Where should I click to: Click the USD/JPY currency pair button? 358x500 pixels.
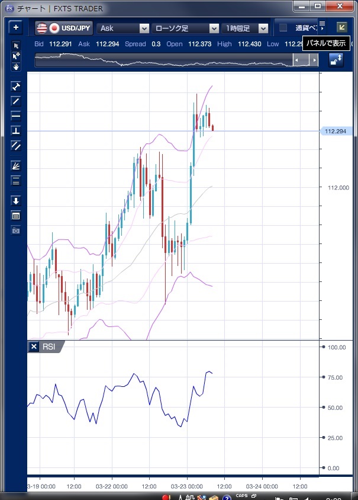[x=64, y=28]
